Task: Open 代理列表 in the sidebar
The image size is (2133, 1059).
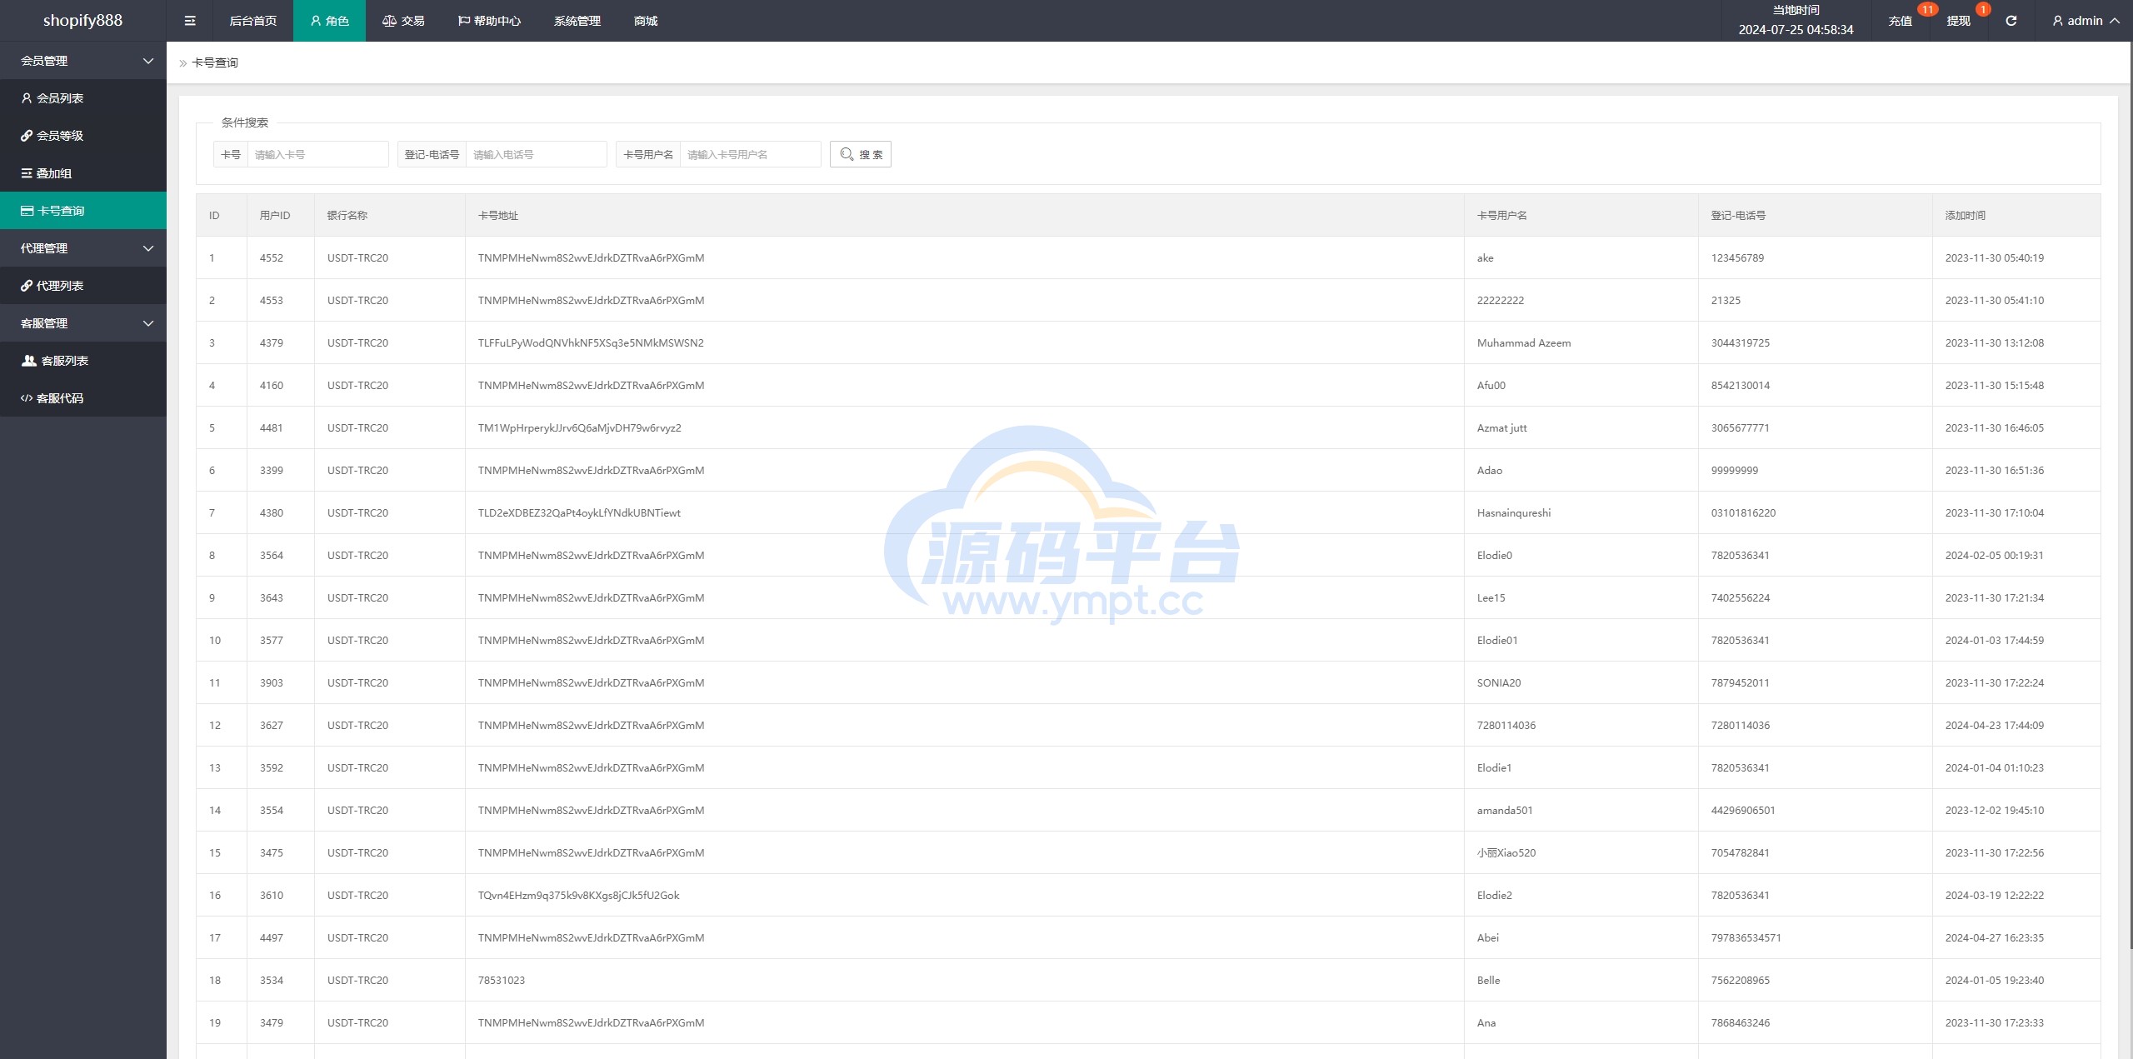Action: tap(60, 286)
